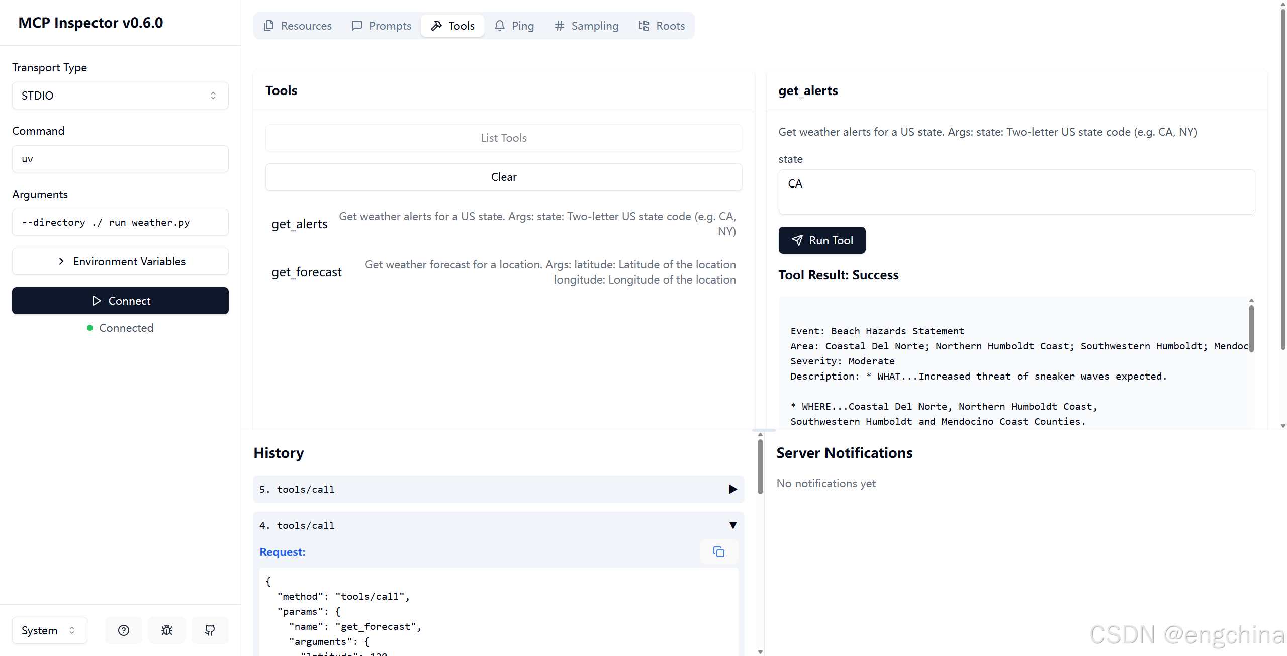Open the GitHub repository icon
This screenshot has width=1287, height=656.
click(x=210, y=630)
